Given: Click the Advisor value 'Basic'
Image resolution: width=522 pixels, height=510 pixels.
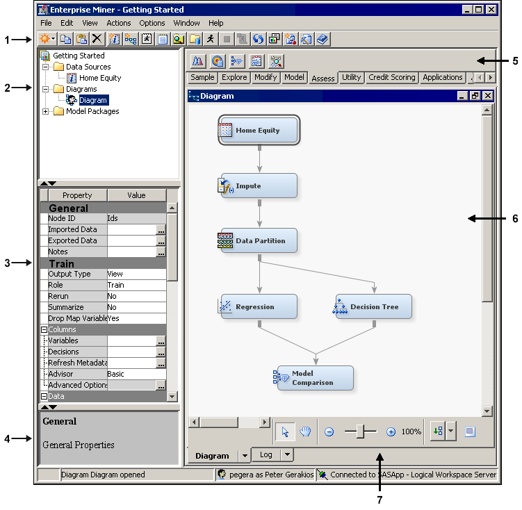Looking at the screenshot, I should pos(136,374).
